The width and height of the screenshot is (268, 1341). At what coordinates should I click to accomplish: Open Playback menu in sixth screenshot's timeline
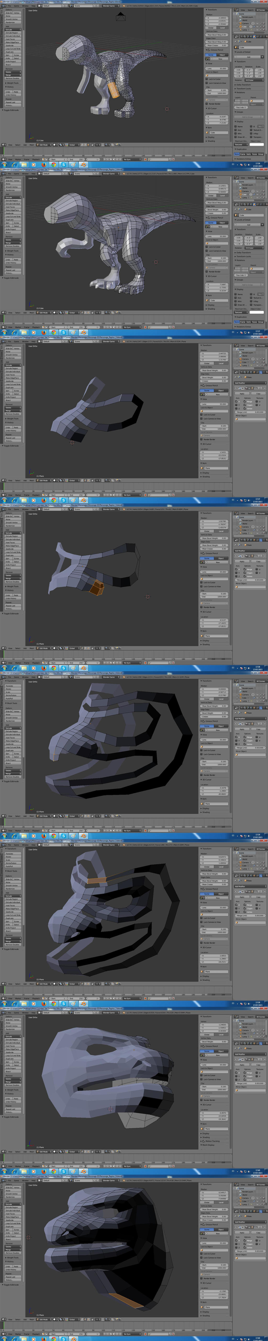(36, 998)
